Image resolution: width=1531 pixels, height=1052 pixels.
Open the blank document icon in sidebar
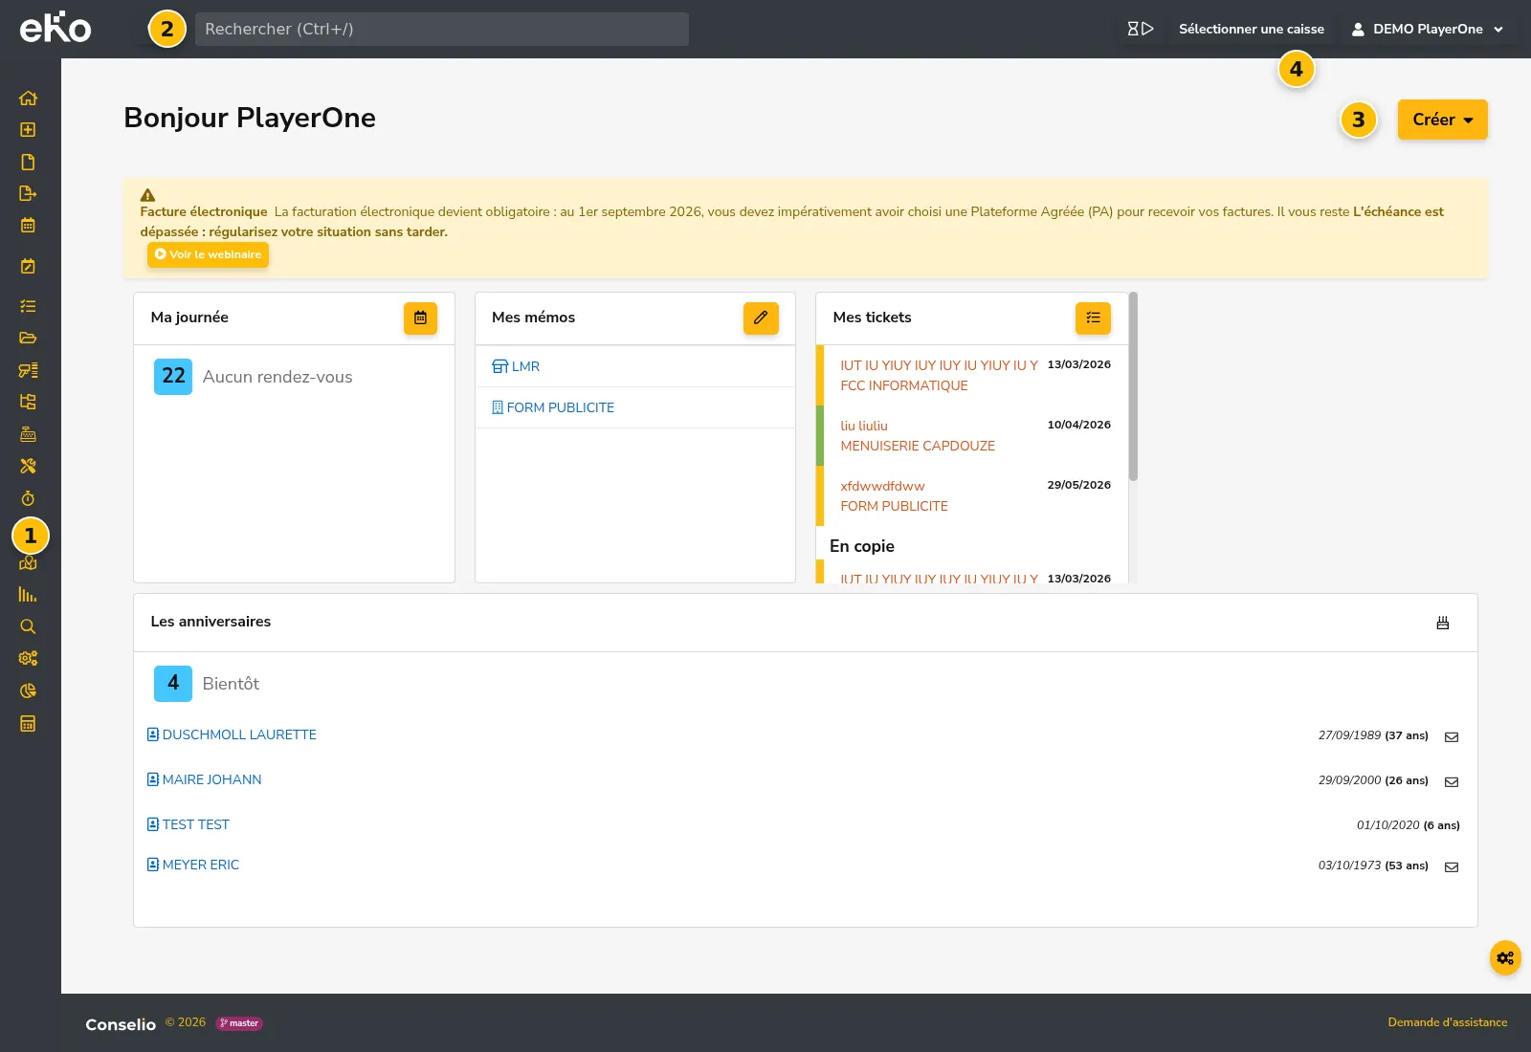click(x=28, y=162)
